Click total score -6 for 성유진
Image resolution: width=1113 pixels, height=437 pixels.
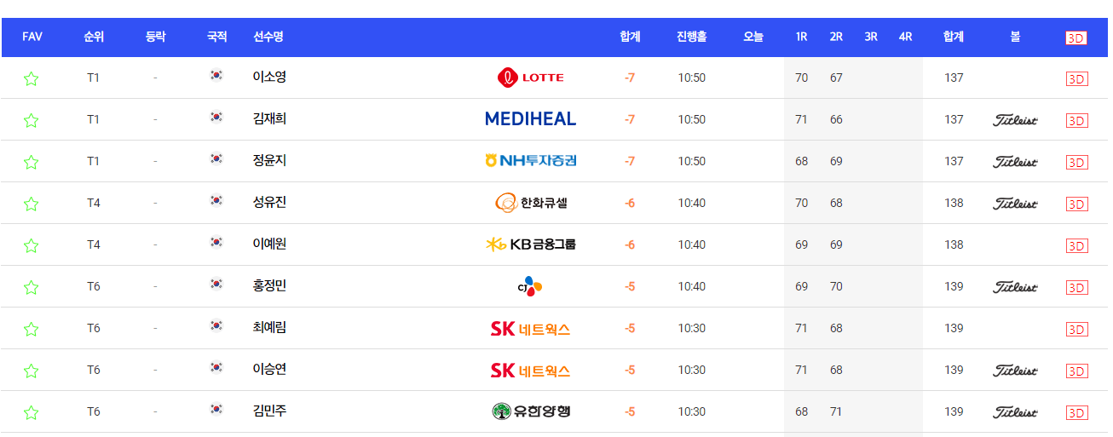point(630,204)
